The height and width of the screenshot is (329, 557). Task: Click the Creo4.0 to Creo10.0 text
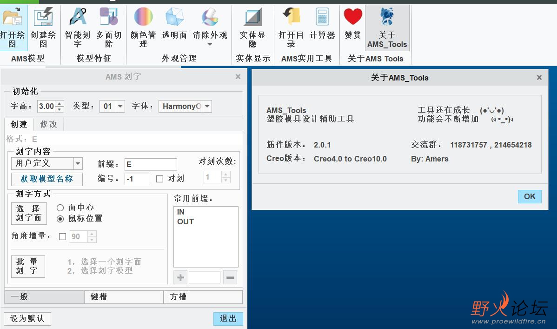[350, 159]
